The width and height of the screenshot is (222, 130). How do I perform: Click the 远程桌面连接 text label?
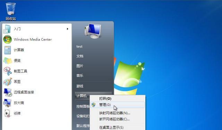click(x=24, y=92)
